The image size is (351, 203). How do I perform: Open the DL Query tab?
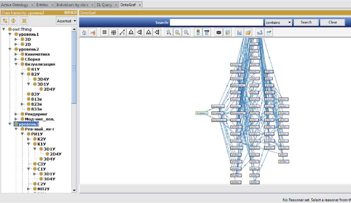pos(104,5)
